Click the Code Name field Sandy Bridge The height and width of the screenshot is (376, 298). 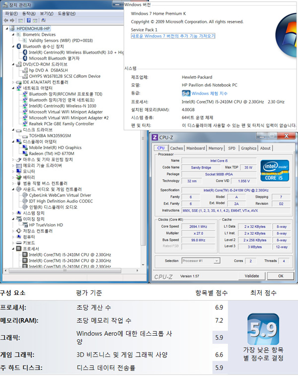coord(201,168)
